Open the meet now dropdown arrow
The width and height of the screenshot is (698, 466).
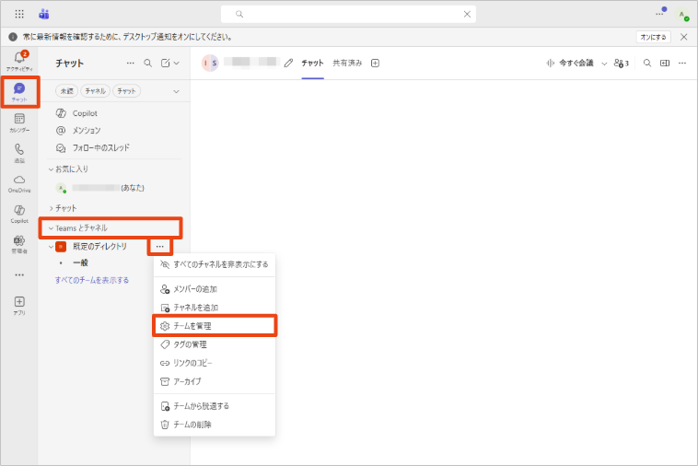[x=604, y=64]
